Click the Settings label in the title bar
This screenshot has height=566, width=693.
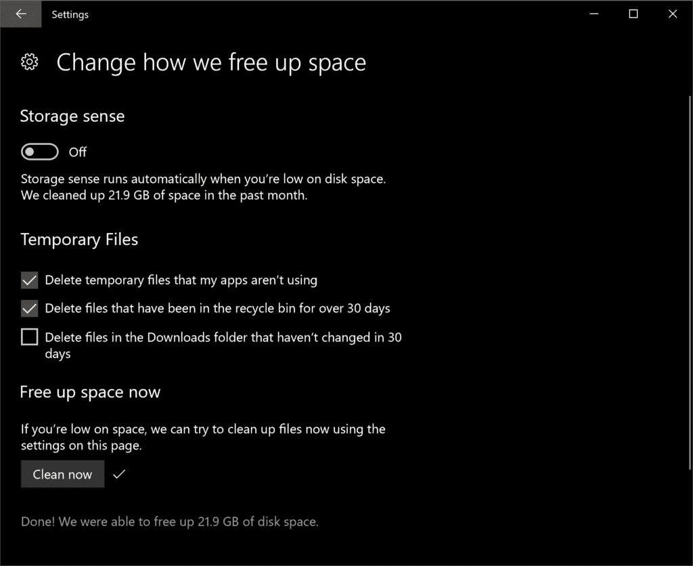[x=70, y=14]
